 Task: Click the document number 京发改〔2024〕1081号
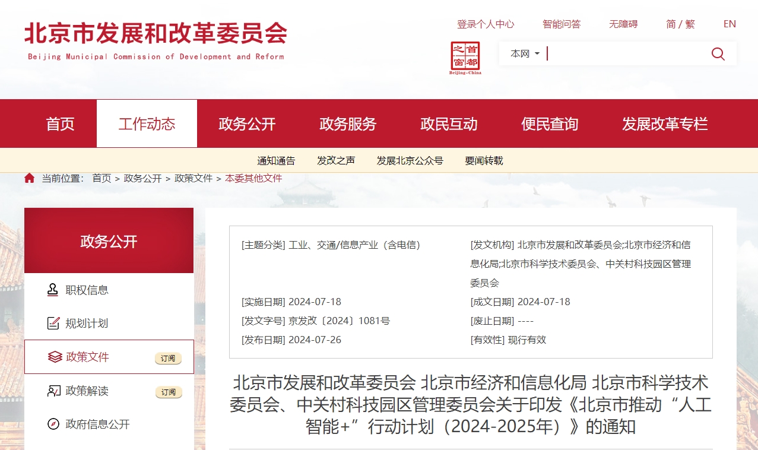(339, 321)
